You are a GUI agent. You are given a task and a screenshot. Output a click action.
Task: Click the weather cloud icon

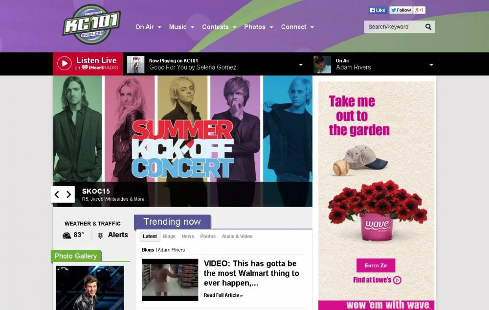(x=67, y=236)
